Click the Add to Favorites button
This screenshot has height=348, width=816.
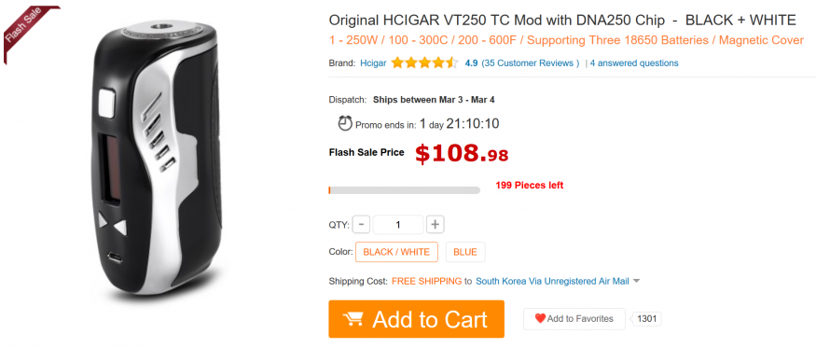574,319
